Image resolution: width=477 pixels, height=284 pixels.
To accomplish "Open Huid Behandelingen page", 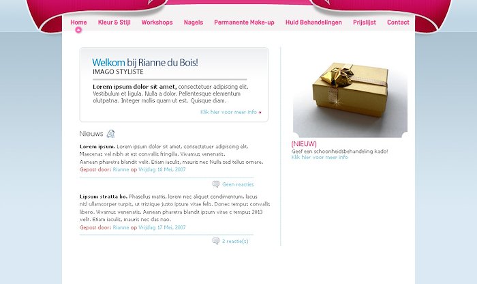I will point(313,23).
